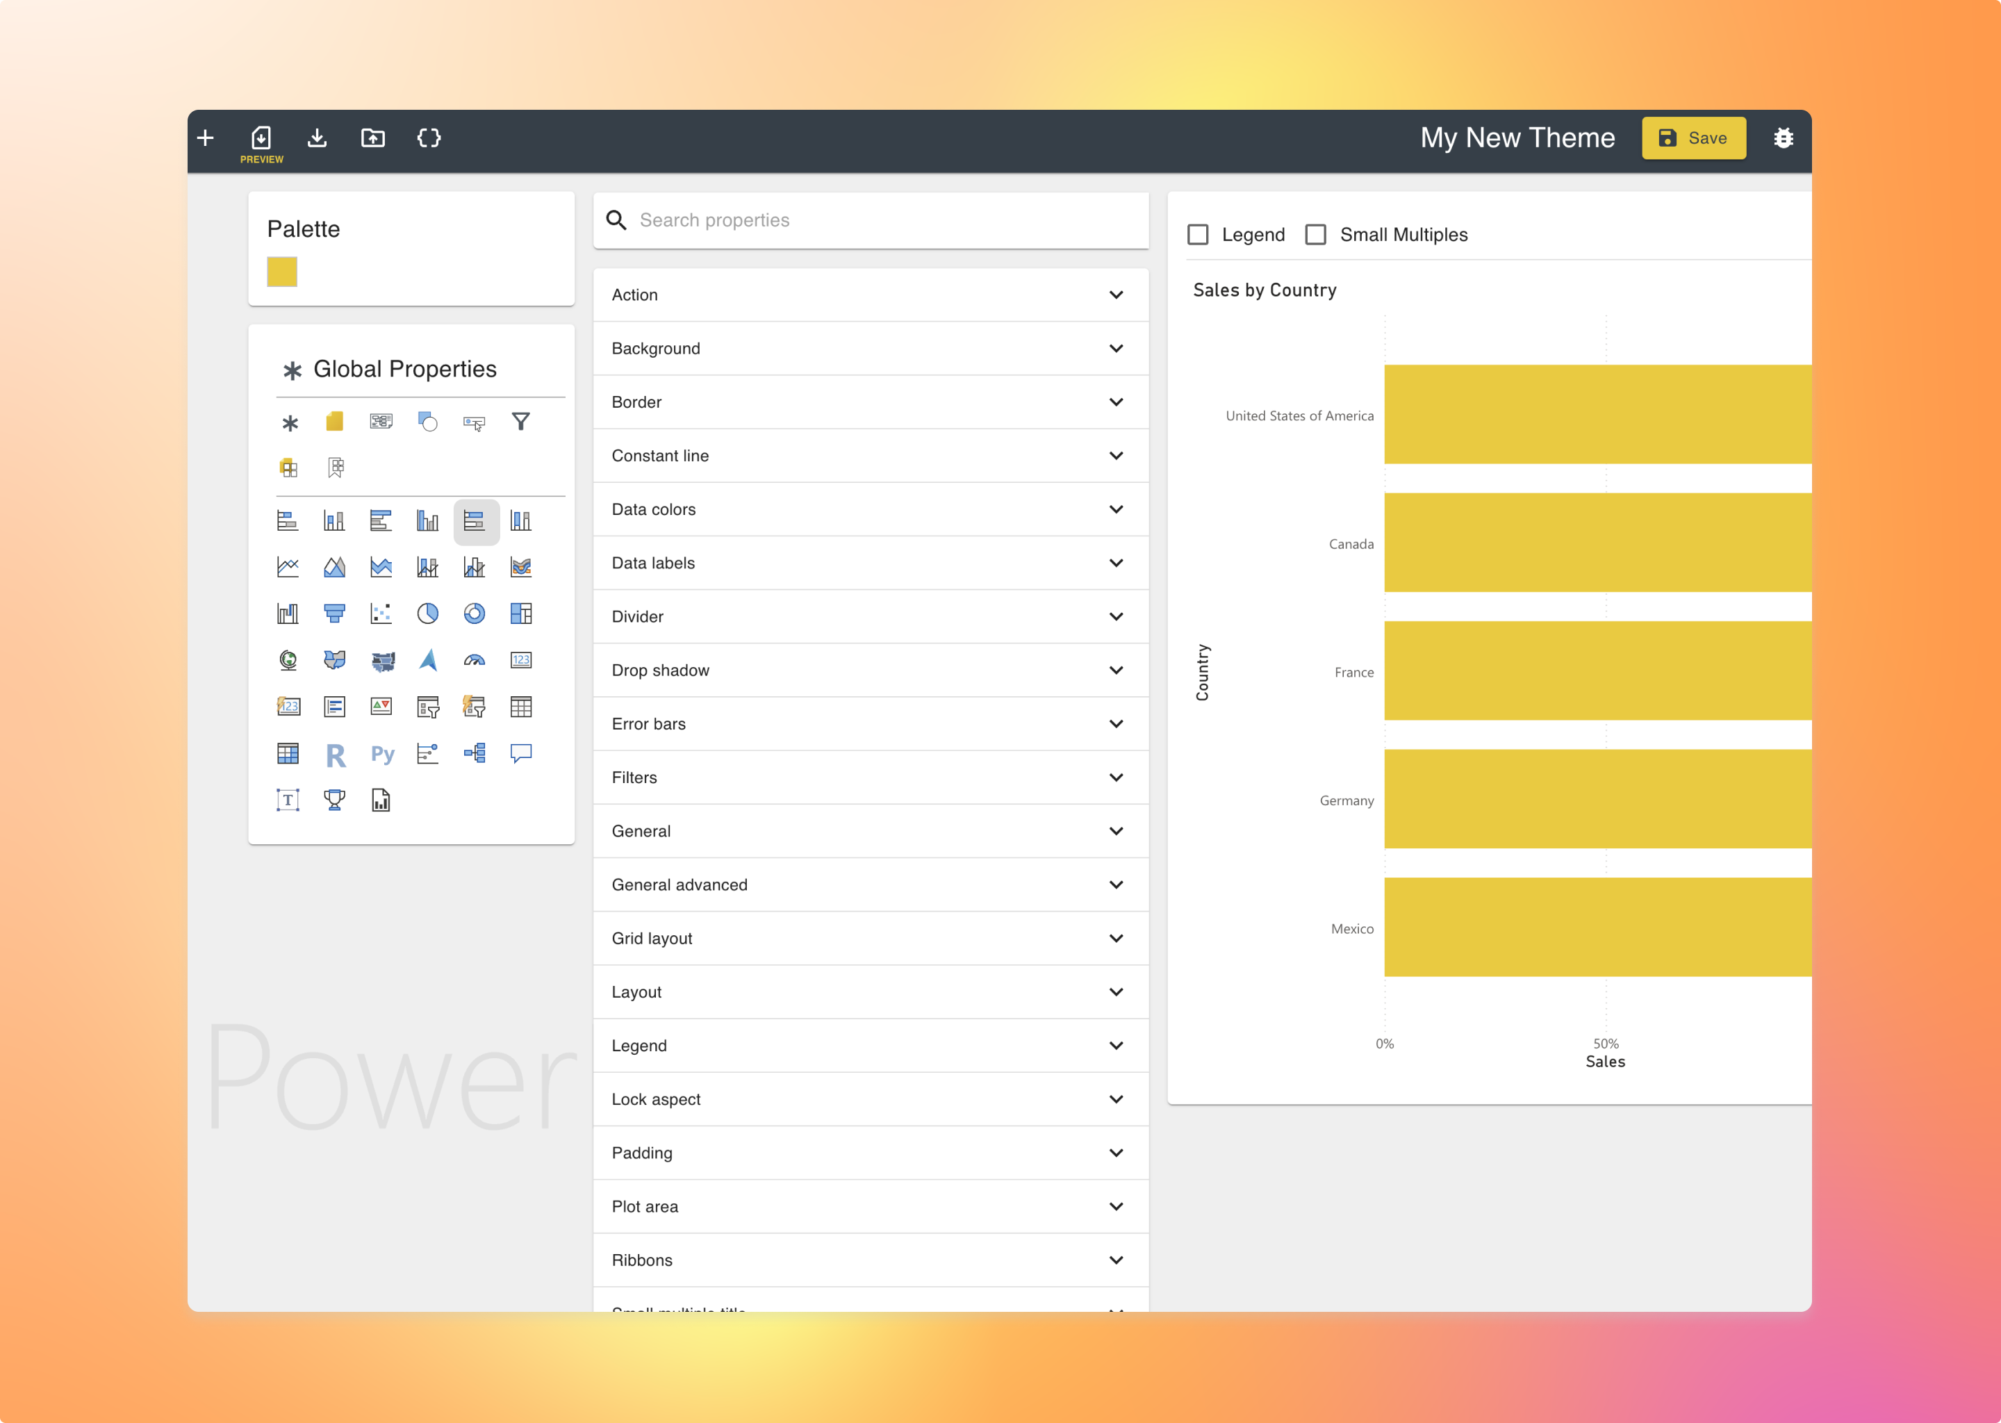The height and width of the screenshot is (1423, 2001).
Task: Select the KPI icon with triangles
Action: tap(380, 706)
